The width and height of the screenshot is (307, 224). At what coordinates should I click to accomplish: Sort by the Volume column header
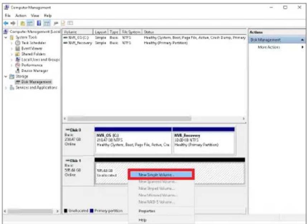[77, 32]
